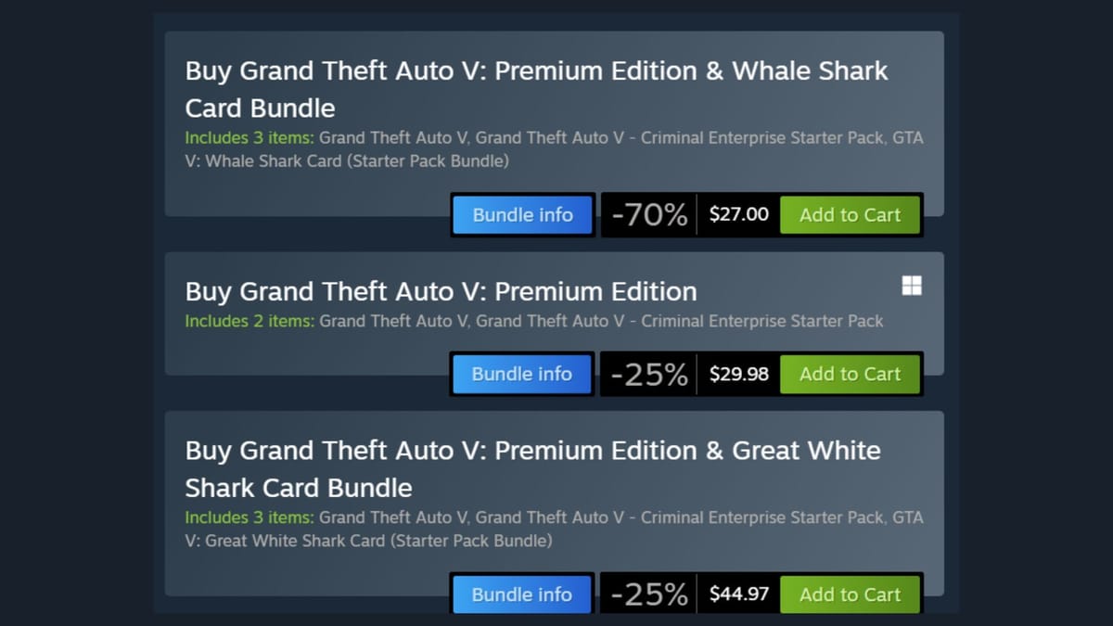Click the $44.97 price label
Screen dimensions: 1113x626
(738, 594)
